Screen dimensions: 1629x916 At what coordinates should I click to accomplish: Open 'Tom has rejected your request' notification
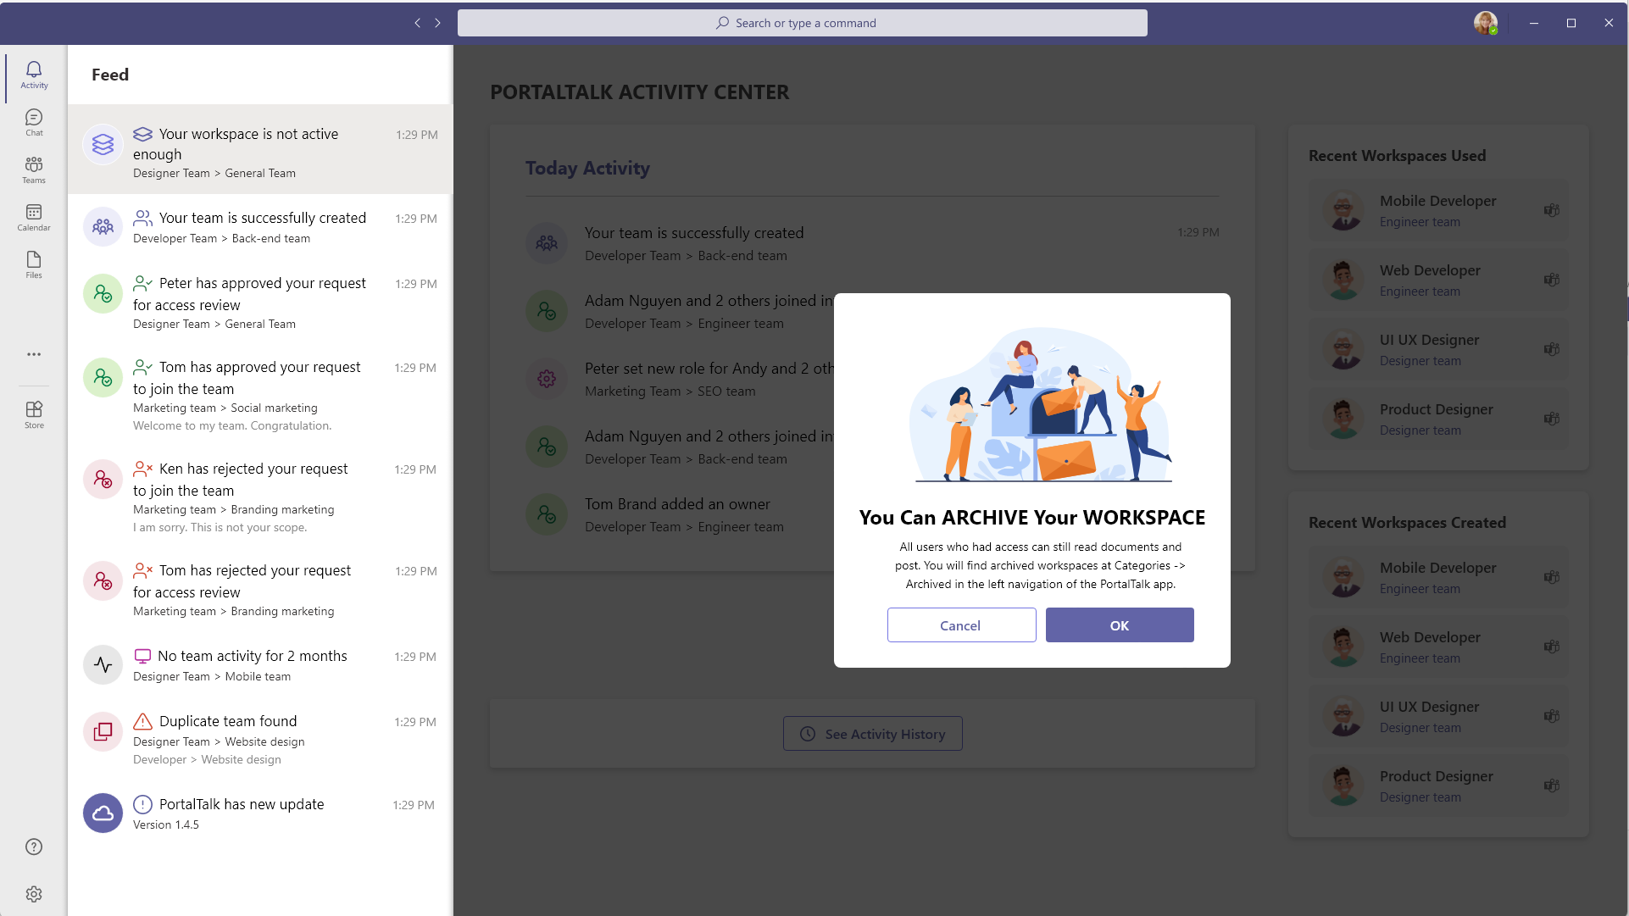(x=259, y=590)
